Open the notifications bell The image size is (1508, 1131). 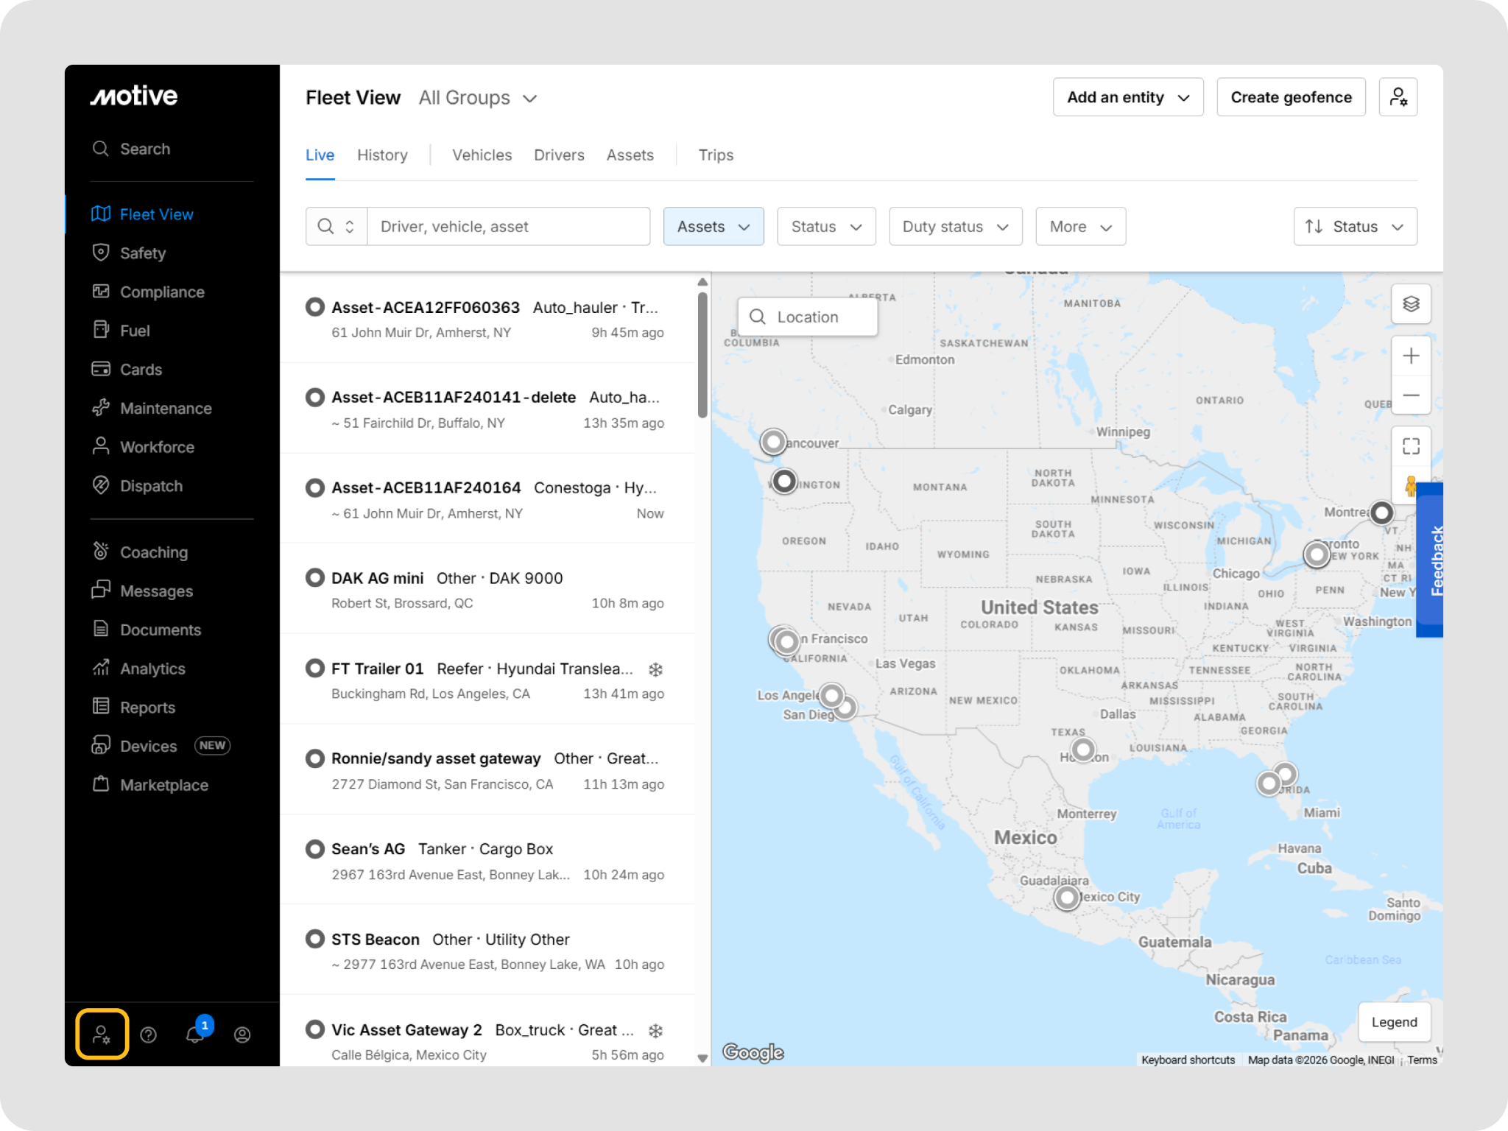pyautogui.click(x=195, y=1034)
